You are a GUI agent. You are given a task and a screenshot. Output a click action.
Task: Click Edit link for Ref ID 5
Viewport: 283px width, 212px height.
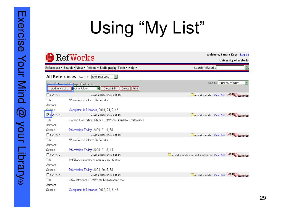pyautogui.click(x=223, y=175)
